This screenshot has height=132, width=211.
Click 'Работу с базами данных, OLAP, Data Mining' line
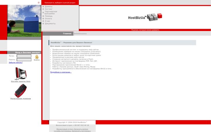pos(74,67)
